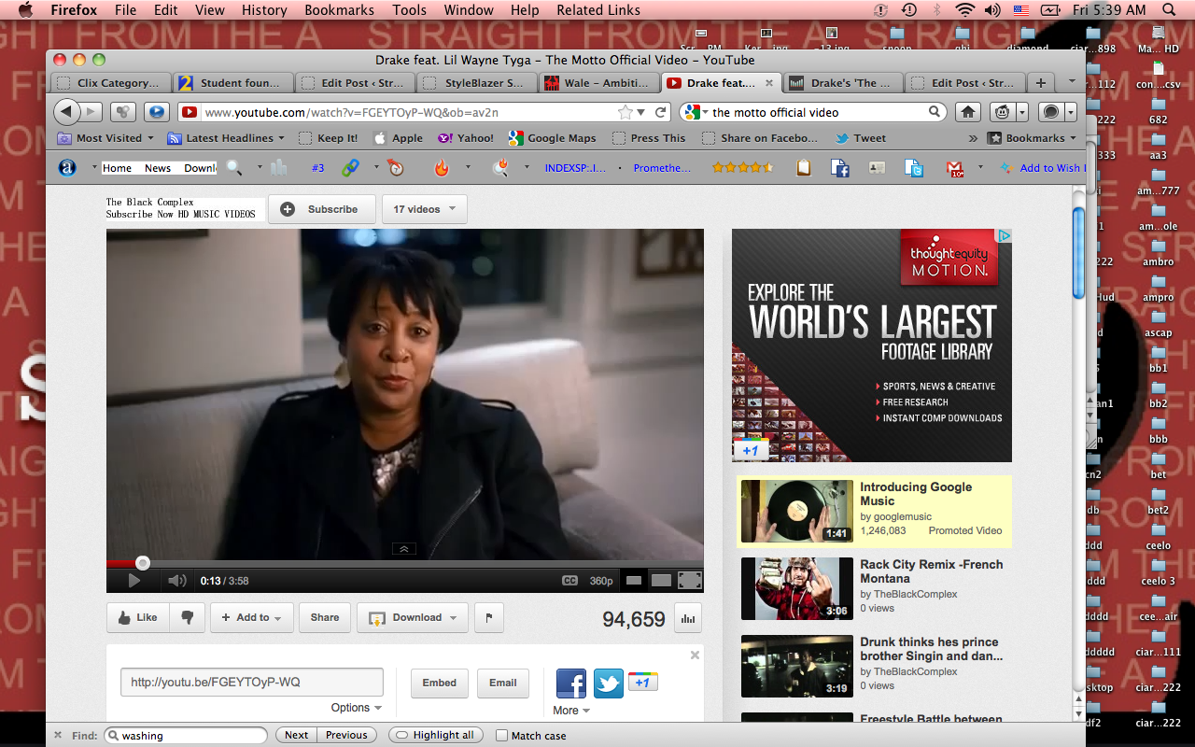The width and height of the screenshot is (1195, 747).
Task: Open video statistics chart icon
Action: coord(687,618)
